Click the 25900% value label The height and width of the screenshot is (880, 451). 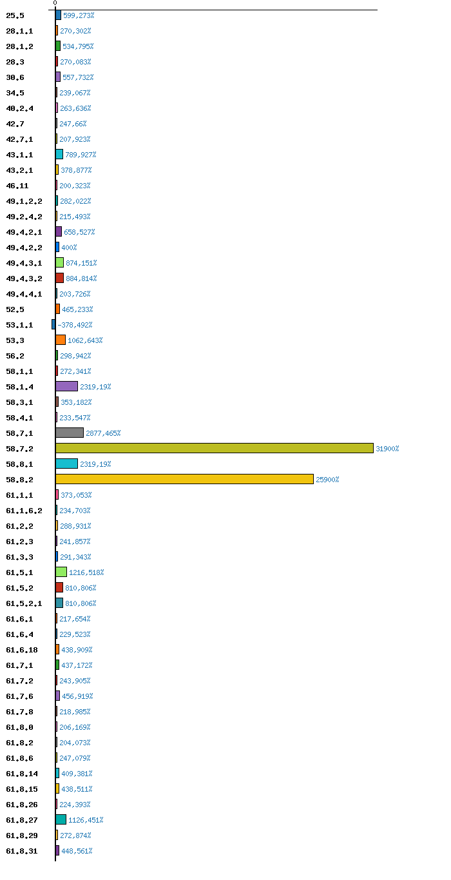pos(327,480)
